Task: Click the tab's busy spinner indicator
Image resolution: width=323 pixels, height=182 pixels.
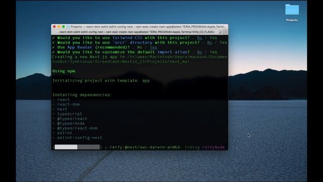Action: coord(220,32)
